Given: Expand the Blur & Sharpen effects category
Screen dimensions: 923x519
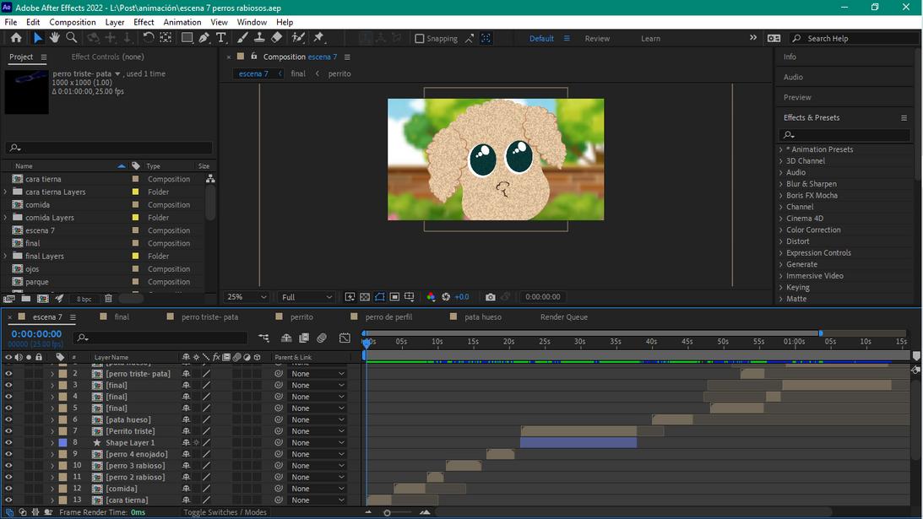Looking at the screenshot, I should pyautogui.click(x=781, y=184).
